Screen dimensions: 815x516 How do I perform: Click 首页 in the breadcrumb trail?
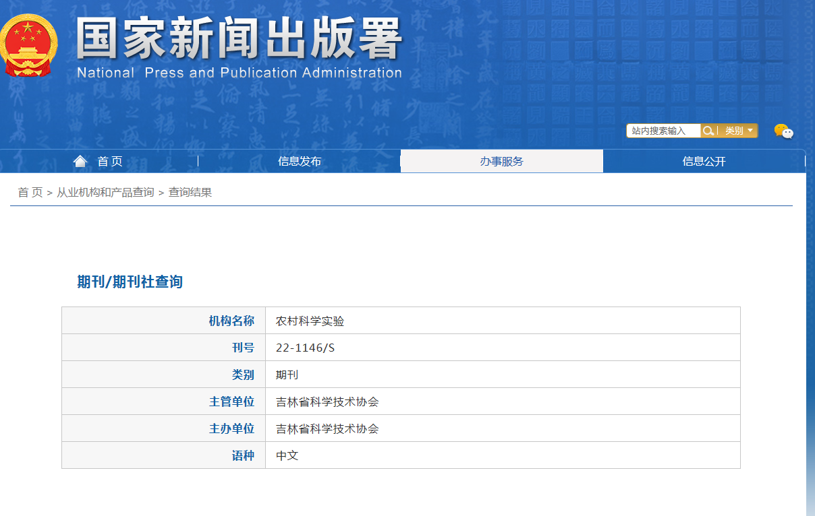tap(30, 193)
